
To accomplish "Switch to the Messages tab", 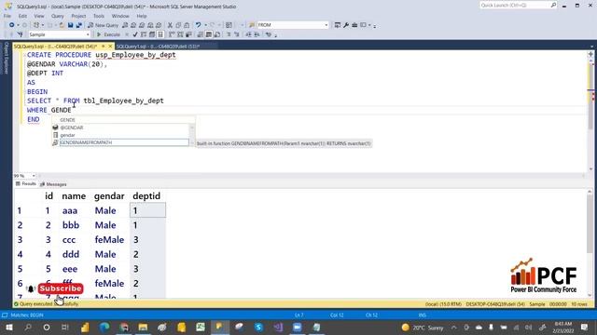I will [x=53, y=184].
